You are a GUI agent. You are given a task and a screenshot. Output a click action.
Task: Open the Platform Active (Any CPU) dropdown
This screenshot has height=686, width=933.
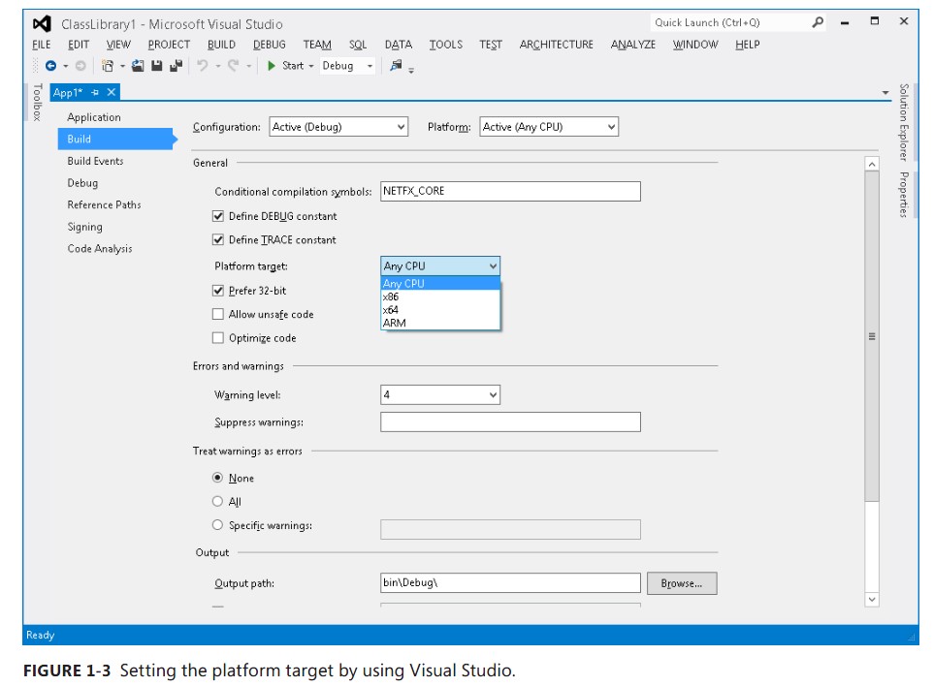[x=549, y=127]
